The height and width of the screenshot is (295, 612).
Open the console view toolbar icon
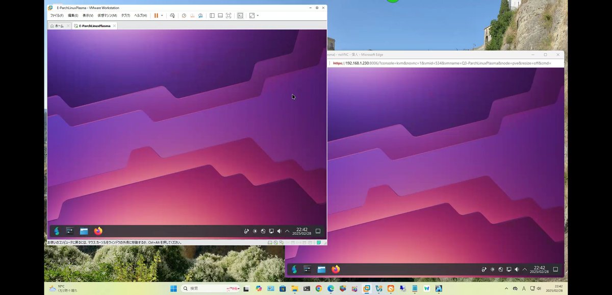(240, 16)
